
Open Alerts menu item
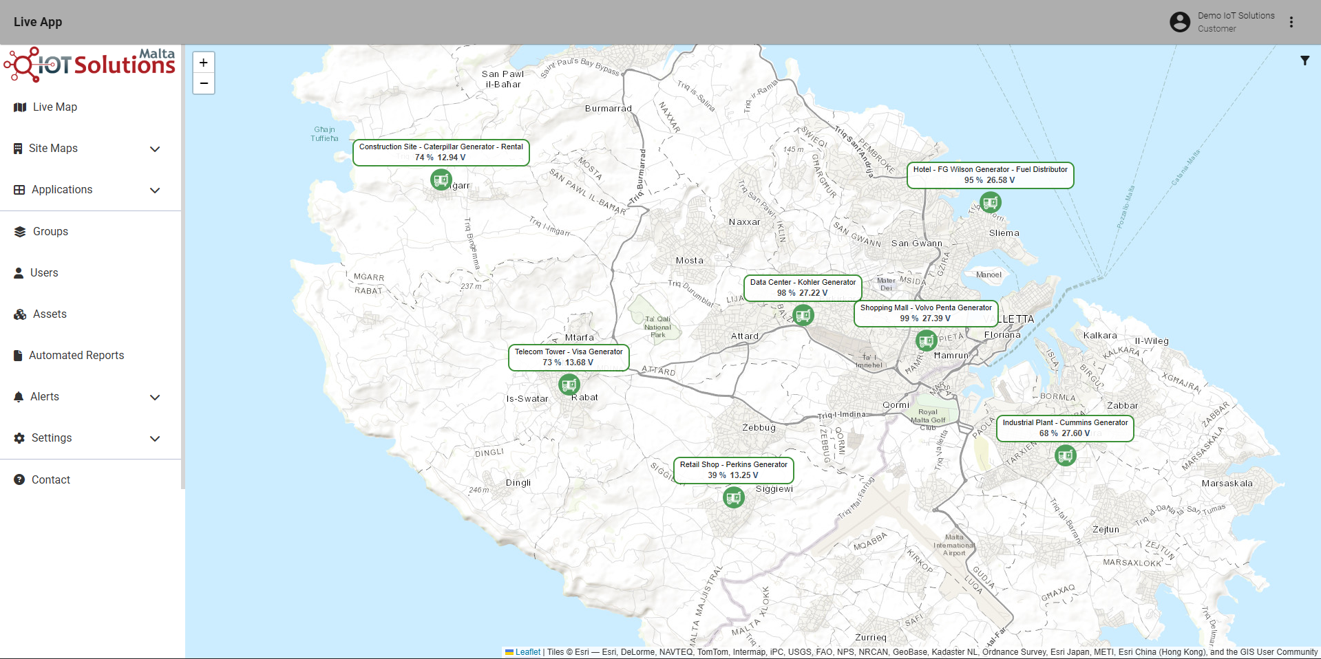(45, 397)
